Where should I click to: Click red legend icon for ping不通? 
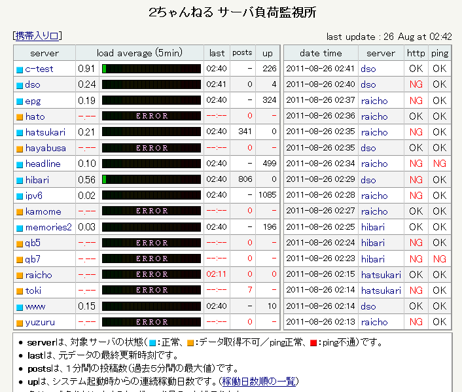point(313,343)
